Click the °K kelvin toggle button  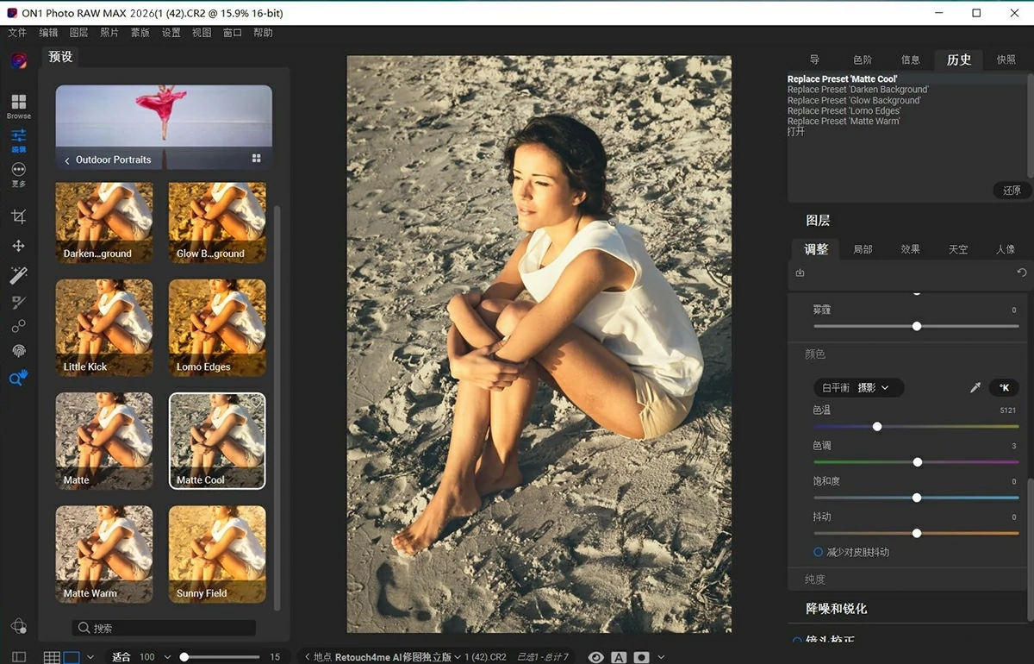pos(1004,387)
